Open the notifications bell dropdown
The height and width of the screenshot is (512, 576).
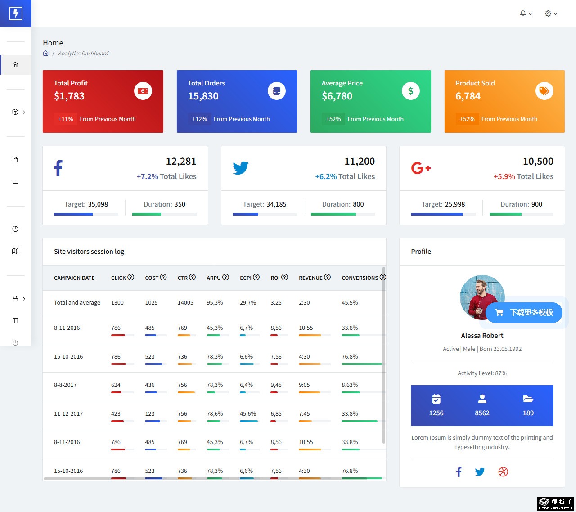(526, 13)
